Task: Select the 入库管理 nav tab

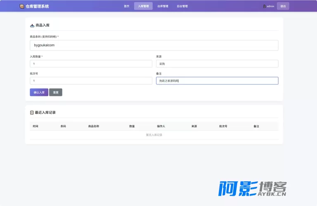Action: pyautogui.click(x=143, y=6)
